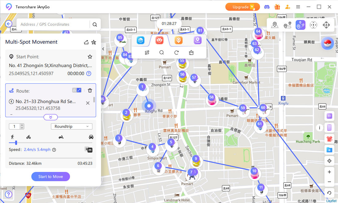Viewport: 338px width, 203px height.
Task: Switch to the red monster face tab
Action: coord(159,40)
